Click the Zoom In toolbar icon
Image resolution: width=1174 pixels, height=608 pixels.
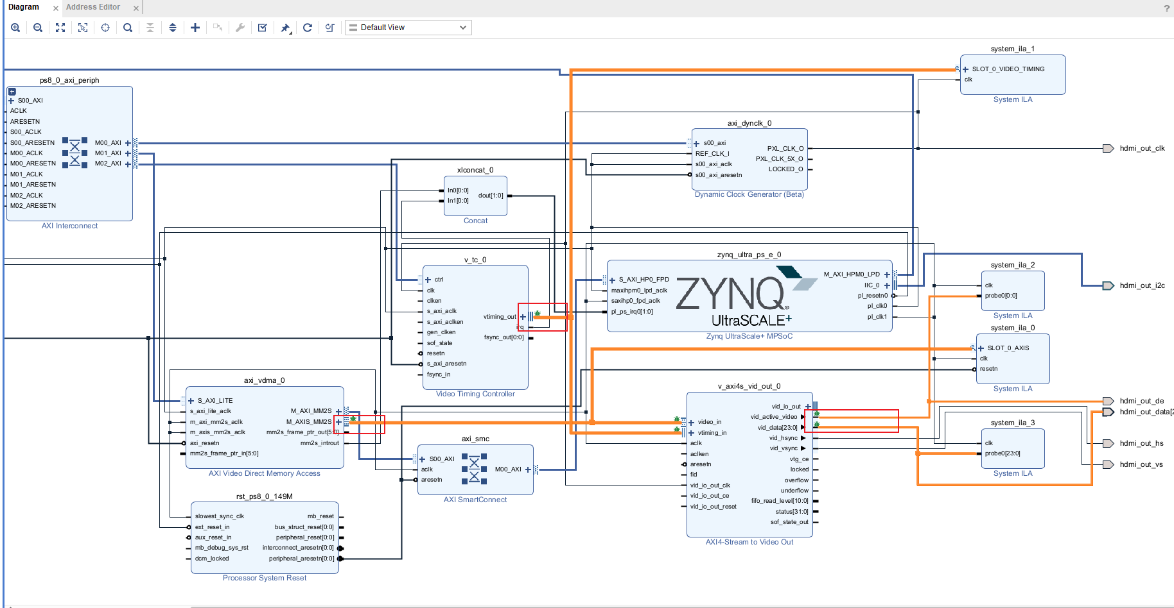[x=15, y=28]
